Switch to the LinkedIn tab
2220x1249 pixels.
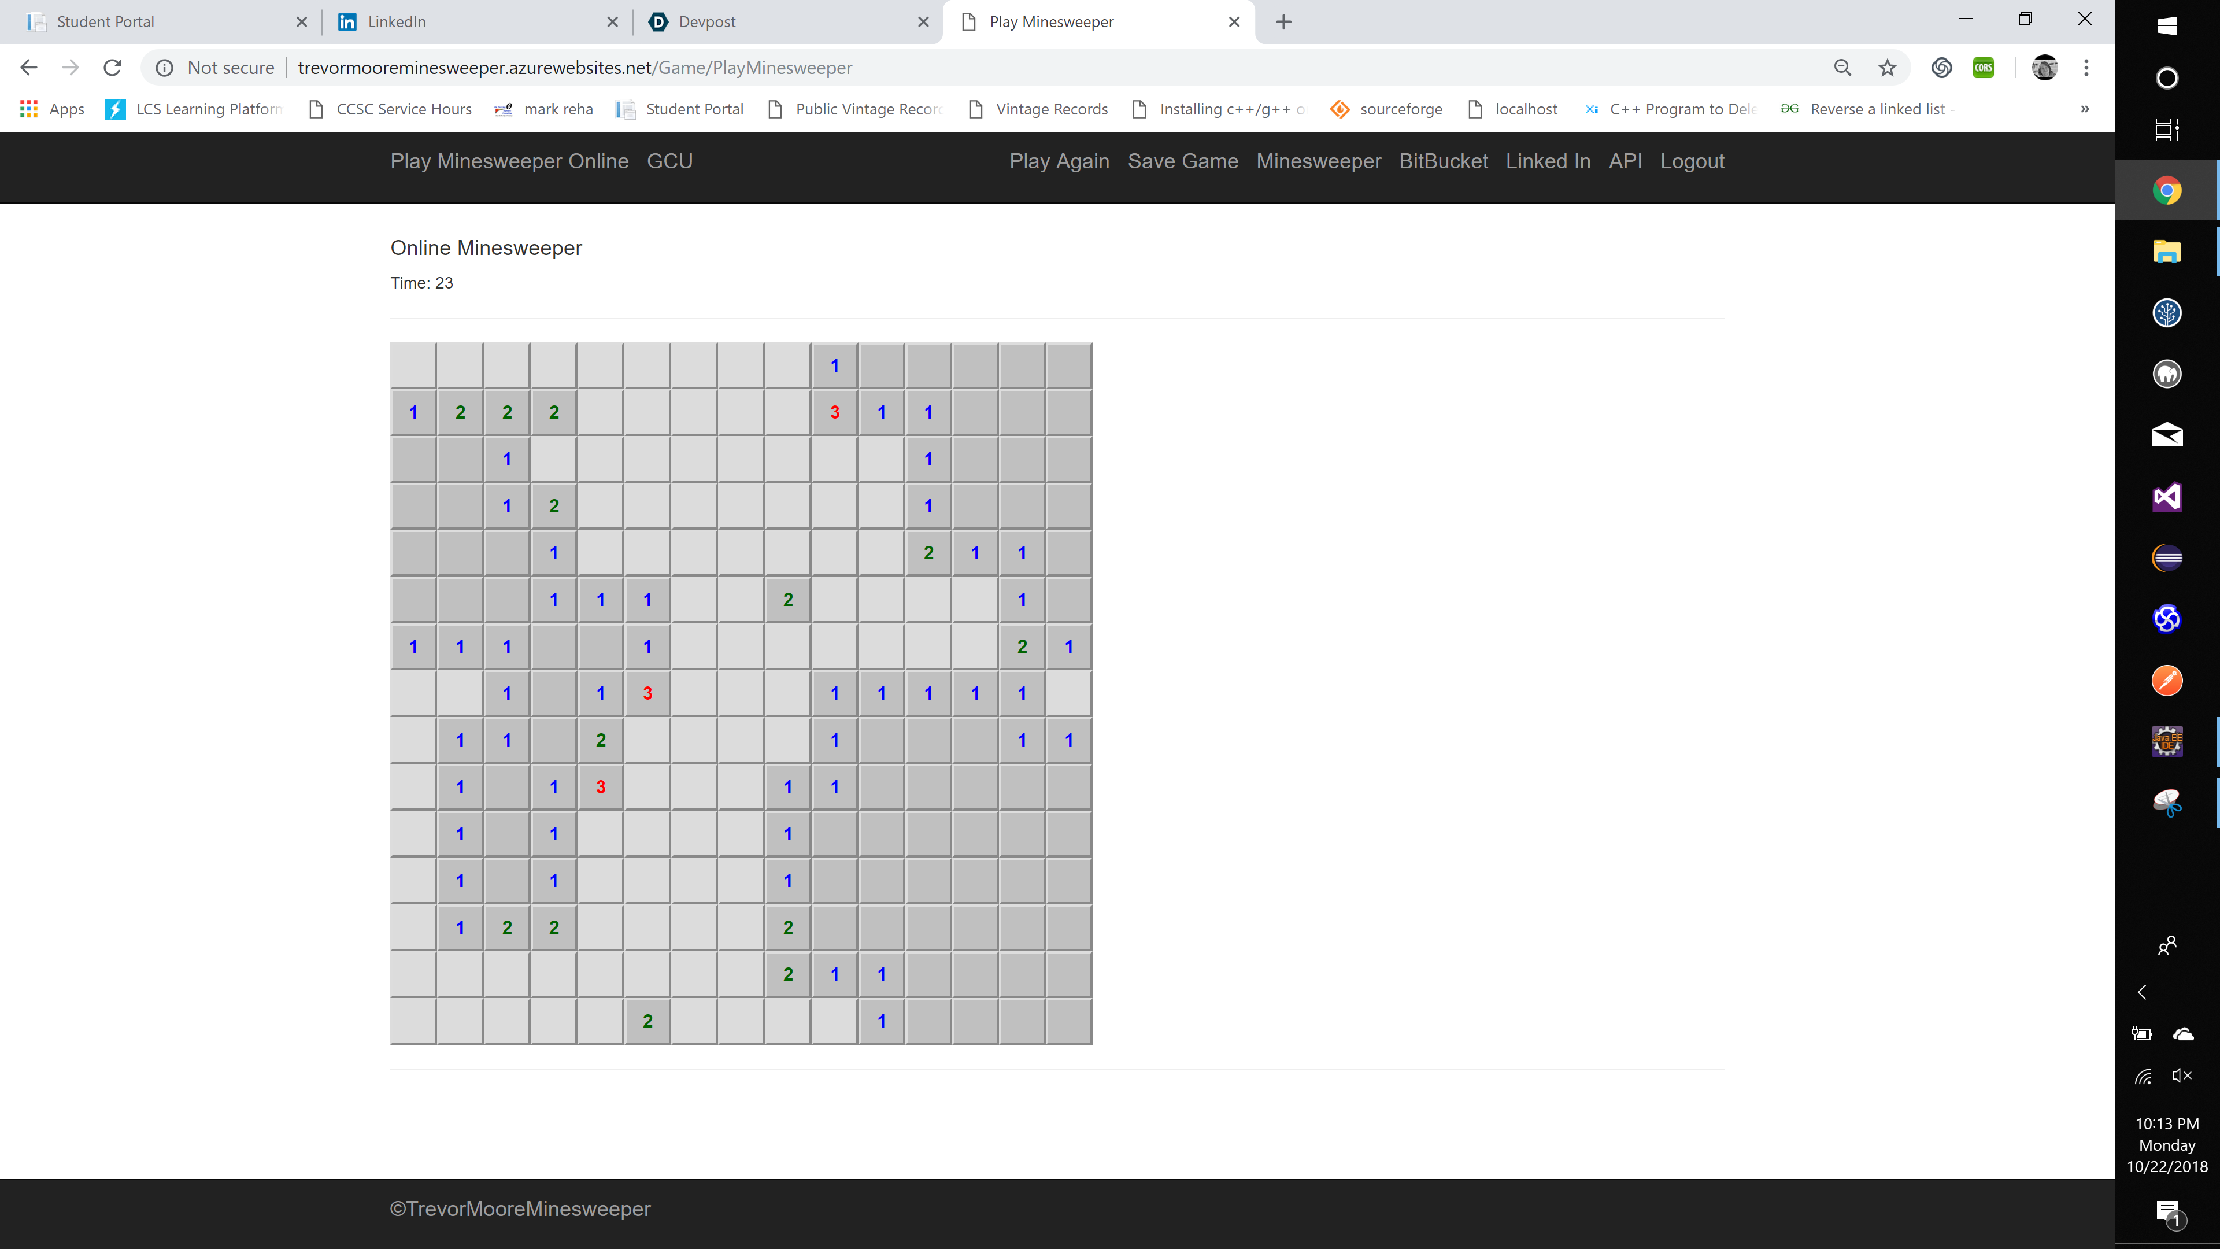pos(397,21)
